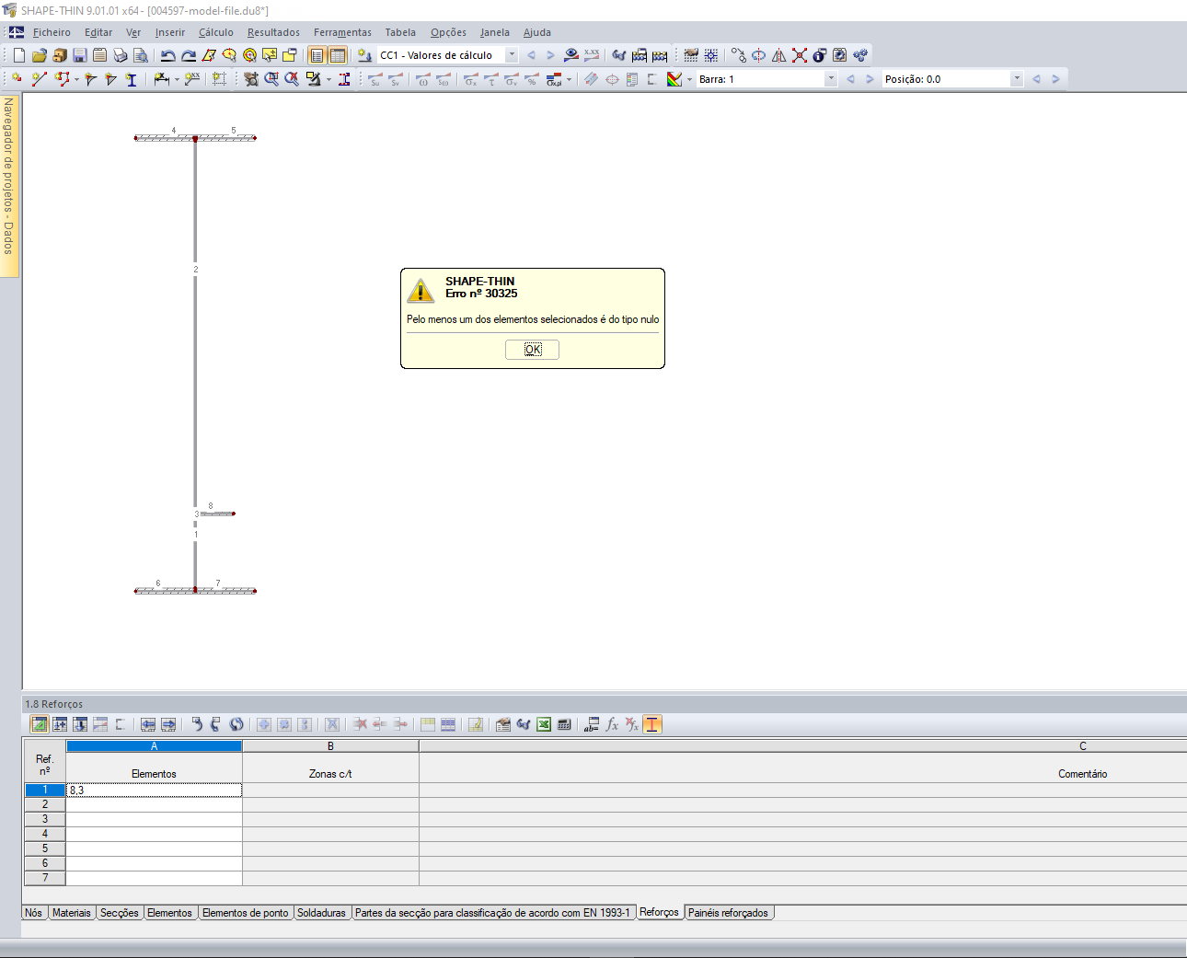The image size is (1187, 958).
Task: Open the Cálculo menu
Action: (x=216, y=32)
